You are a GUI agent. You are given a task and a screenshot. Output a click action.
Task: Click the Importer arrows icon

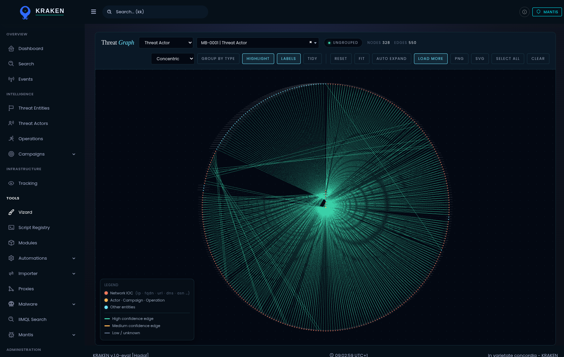click(11, 274)
